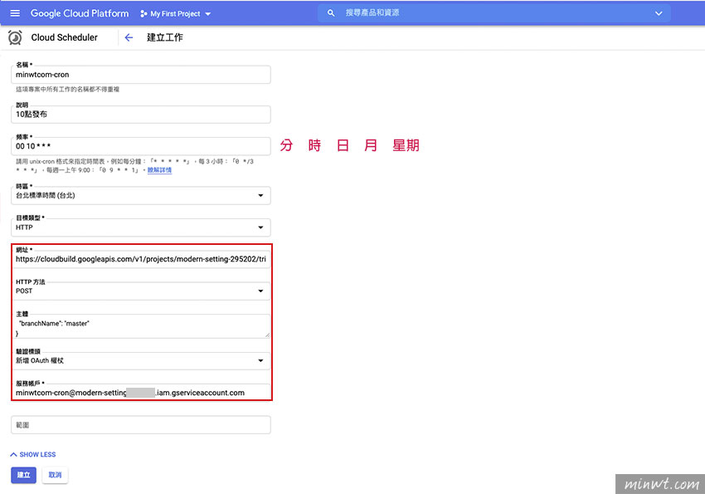705x494 pixels.
Task: Click the Cloud Scheduler alarm clock icon
Action: tap(15, 37)
